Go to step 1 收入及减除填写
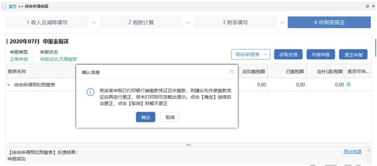This screenshot has height=166, width=377. (x=47, y=23)
